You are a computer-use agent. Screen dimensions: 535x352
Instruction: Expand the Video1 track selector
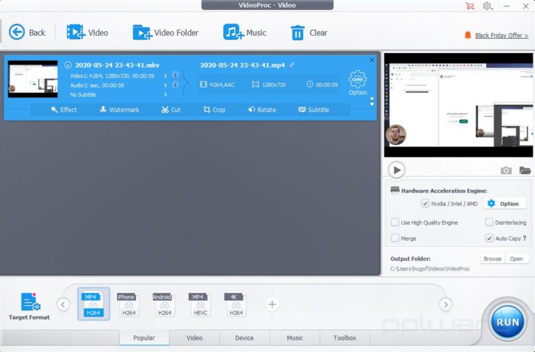click(166, 76)
